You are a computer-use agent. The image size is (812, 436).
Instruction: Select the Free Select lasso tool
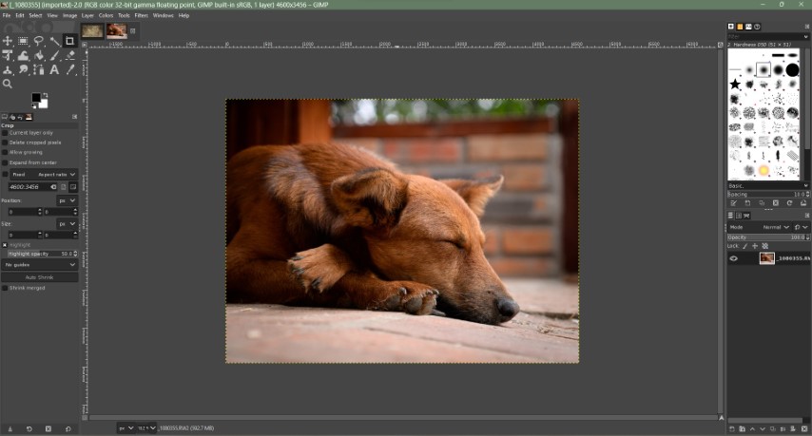[x=38, y=41]
